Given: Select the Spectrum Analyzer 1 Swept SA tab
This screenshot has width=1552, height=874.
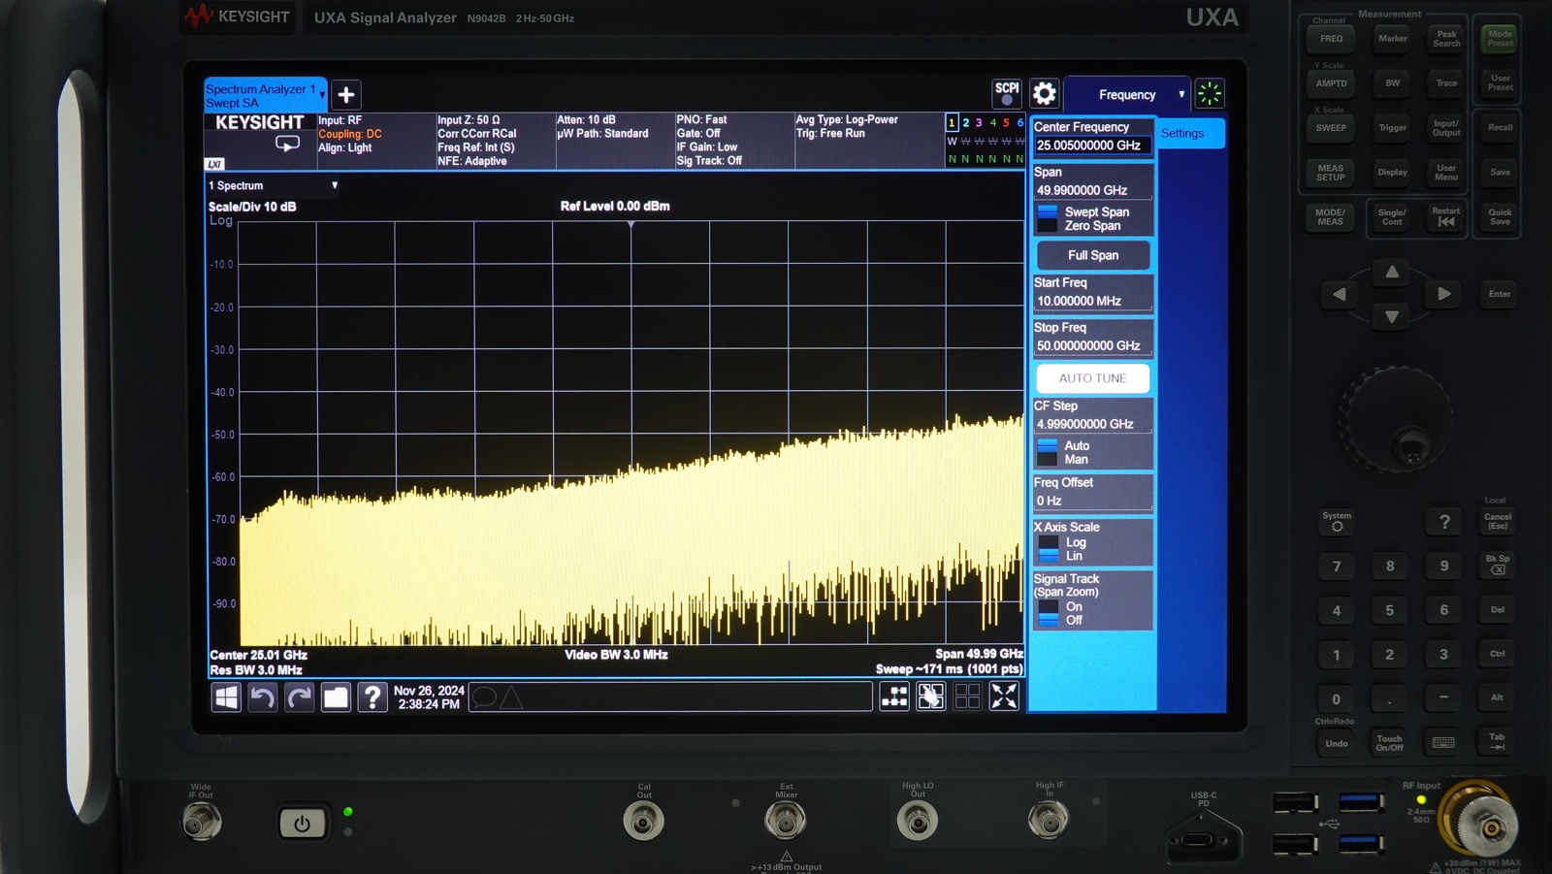Looking at the screenshot, I should (263, 95).
